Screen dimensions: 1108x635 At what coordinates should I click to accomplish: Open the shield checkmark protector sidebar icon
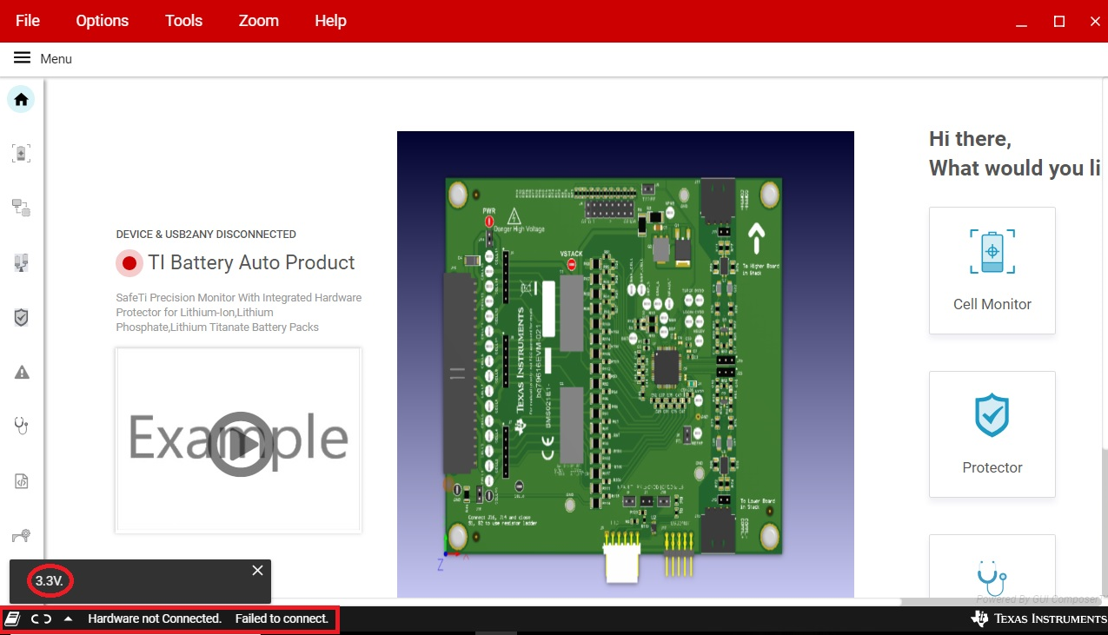(x=21, y=317)
